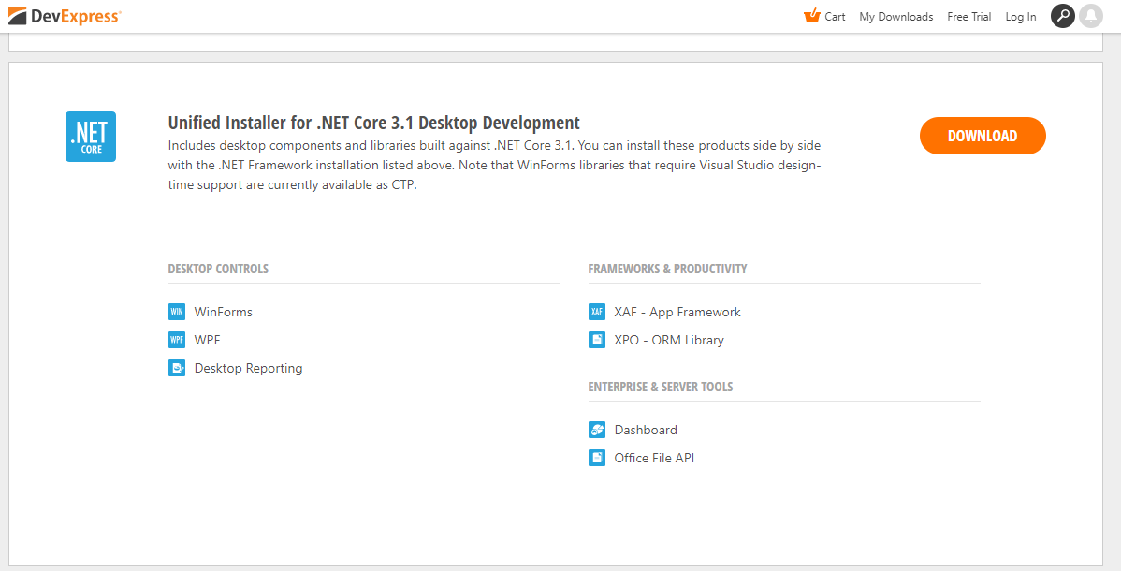Click the FRAMEWORKS & PRODUCTIVITY heading
The height and width of the screenshot is (571, 1121).
[667, 269]
